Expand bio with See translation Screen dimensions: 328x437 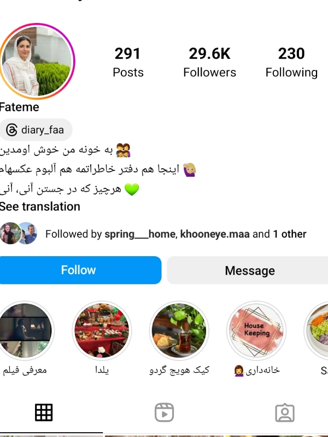40,207
